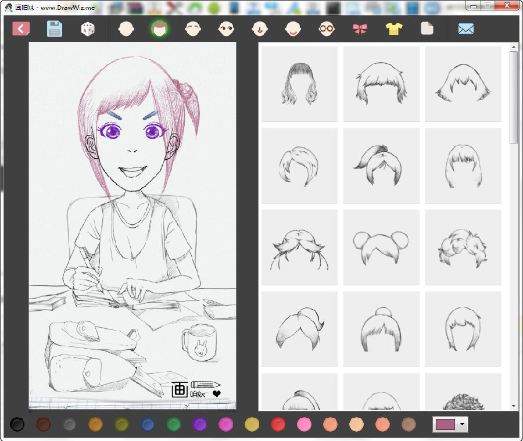Pick the green color swatch

click(173, 424)
